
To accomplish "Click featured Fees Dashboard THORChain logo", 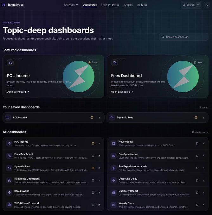I will pyautogui.click(x=183, y=77).
